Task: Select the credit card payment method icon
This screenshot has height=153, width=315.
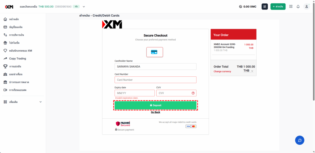Action: pos(154,52)
